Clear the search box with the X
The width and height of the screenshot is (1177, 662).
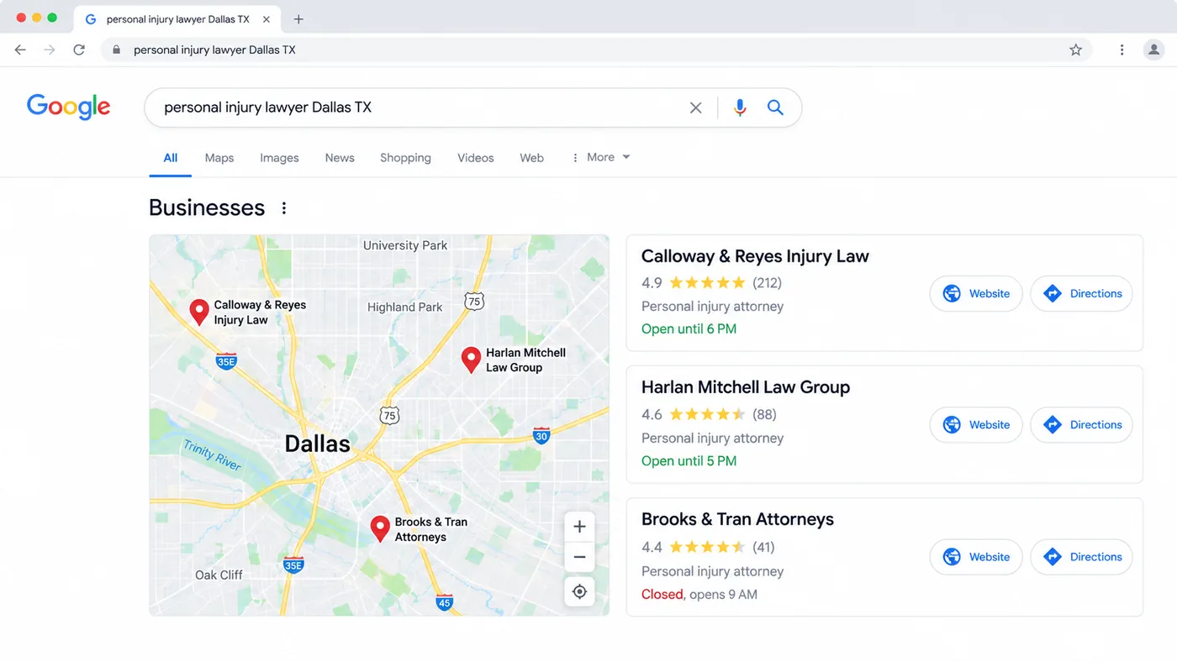pos(695,108)
